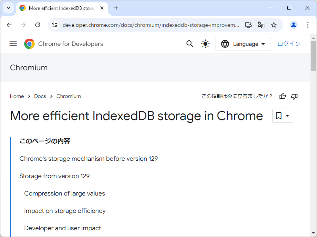The image size is (317, 237).
Task: Open the search with the magnifier icon
Action: 189,44
